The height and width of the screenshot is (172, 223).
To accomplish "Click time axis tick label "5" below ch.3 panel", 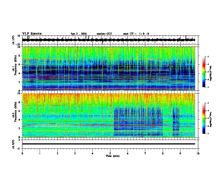I will click(x=110, y=153).
